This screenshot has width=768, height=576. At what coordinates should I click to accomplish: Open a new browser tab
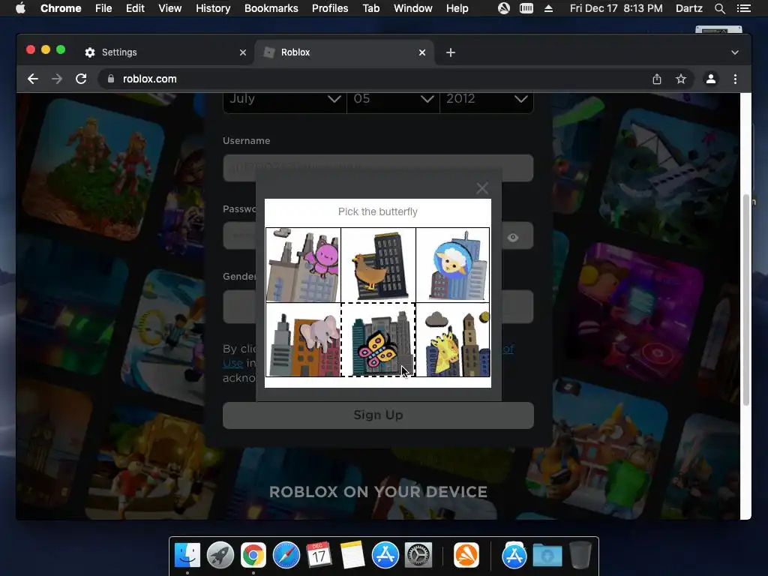451,52
